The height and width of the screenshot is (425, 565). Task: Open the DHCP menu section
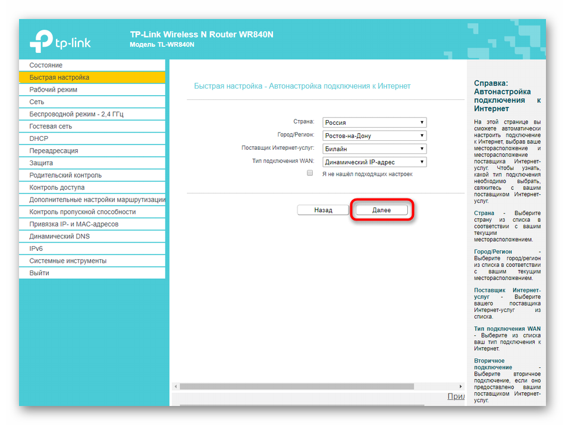(39, 138)
